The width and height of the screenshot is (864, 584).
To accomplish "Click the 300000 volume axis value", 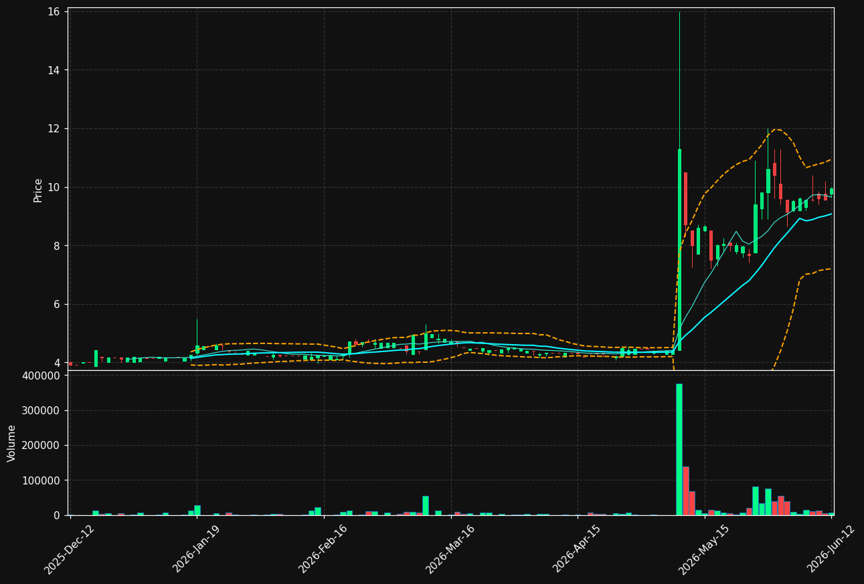I will 41,411.
